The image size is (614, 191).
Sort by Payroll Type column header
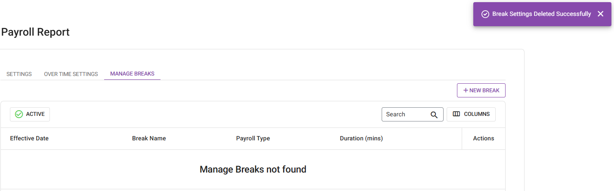click(253, 138)
